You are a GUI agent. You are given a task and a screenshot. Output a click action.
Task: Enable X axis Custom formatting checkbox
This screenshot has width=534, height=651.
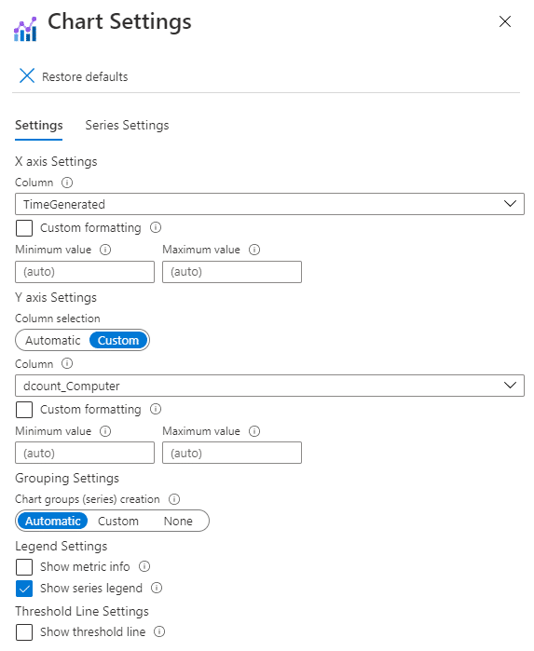coord(24,228)
